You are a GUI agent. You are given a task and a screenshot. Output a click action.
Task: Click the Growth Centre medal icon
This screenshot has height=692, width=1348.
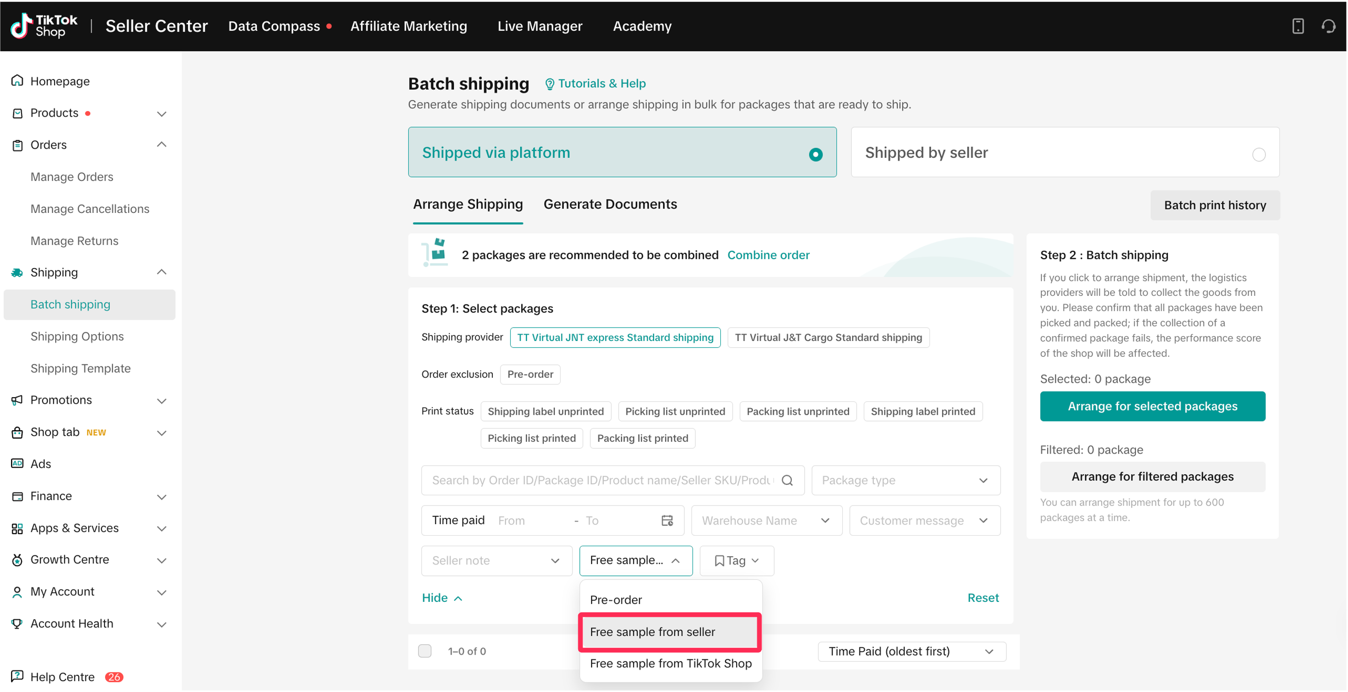coord(17,560)
